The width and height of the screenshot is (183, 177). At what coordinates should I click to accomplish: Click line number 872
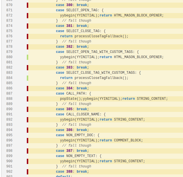click(9, 15)
